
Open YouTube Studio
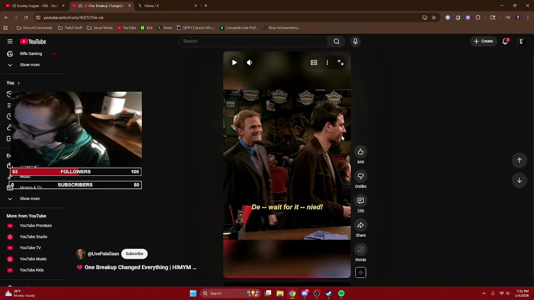tap(33, 237)
